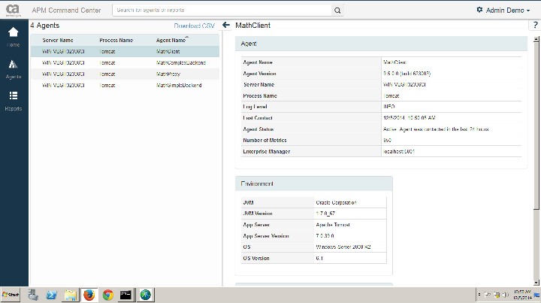Click the search magnifier icon
541x303 pixels.
337,11
